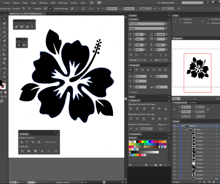Open the 12 pt font size dropdown
This screenshot has width=220, height=184.
click(x=145, y=34)
